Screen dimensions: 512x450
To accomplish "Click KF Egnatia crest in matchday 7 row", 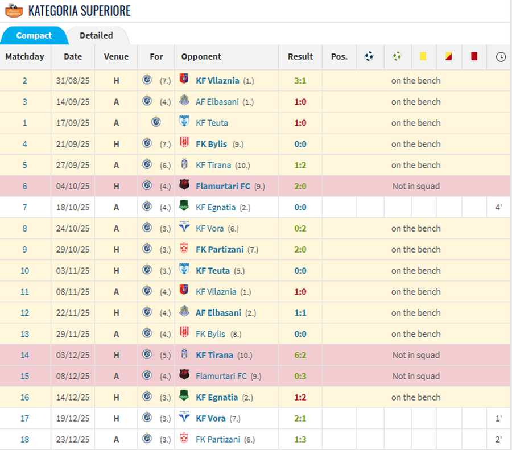I will 184,207.
